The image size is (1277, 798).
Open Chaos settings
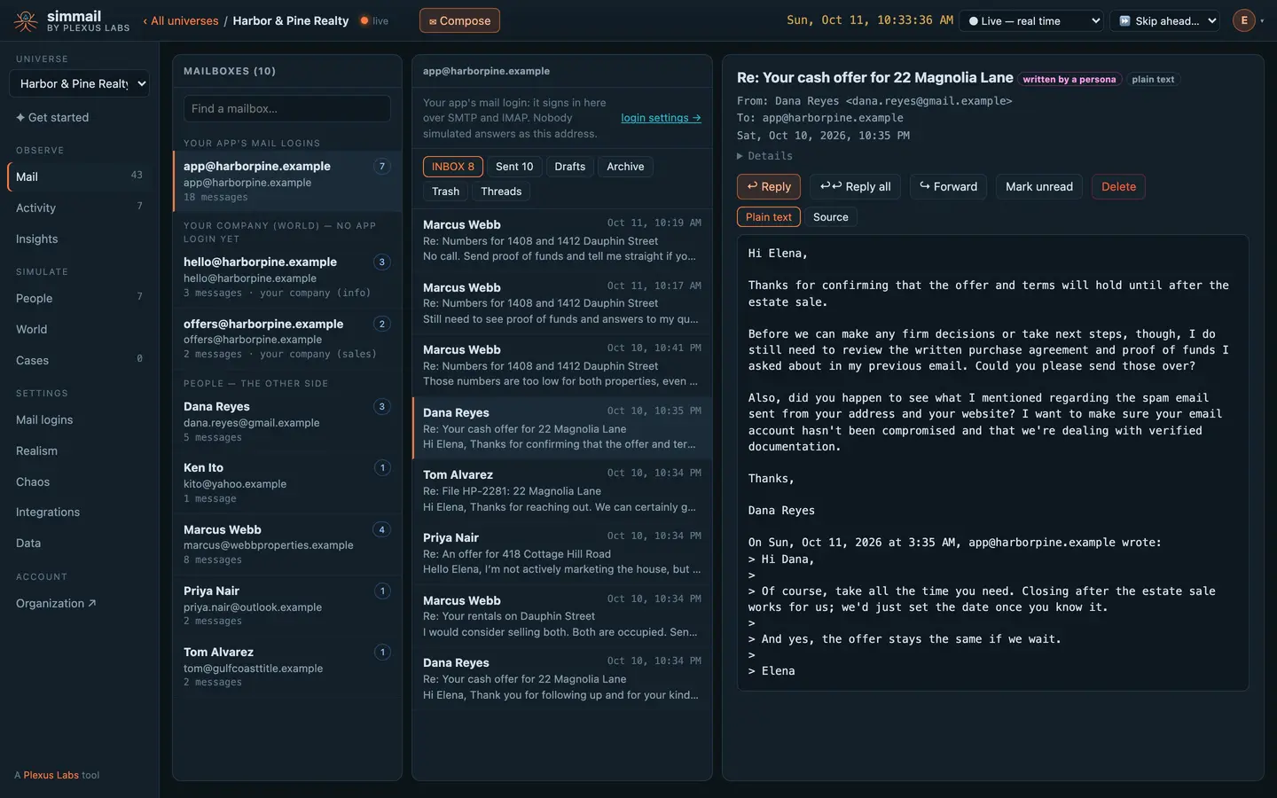[79, 481]
